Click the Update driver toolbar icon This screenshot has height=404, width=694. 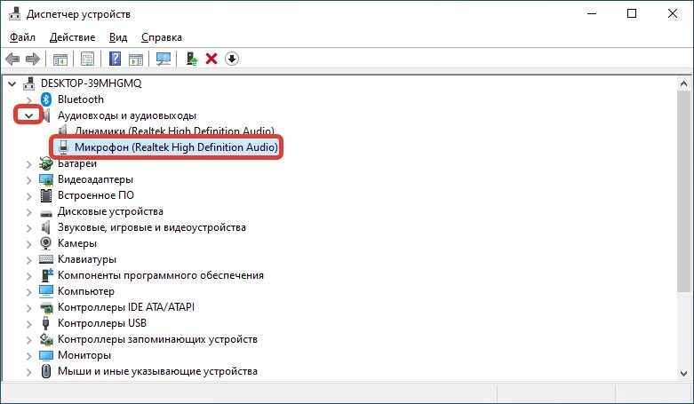pos(191,59)
